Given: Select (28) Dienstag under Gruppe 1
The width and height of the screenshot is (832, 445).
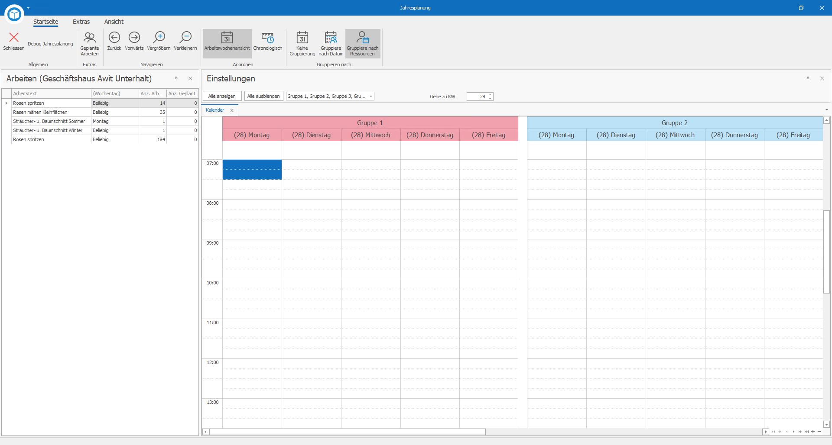Looking at the screenshot, I should click(x=311, y=135).
